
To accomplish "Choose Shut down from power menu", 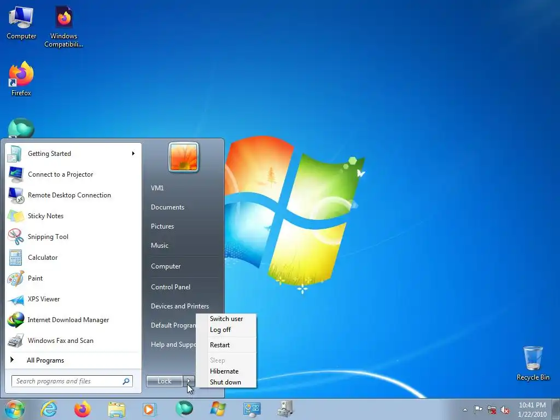I will pos(226,382).
